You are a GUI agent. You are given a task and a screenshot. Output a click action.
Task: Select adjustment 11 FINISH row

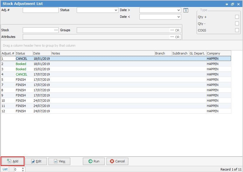116,106
